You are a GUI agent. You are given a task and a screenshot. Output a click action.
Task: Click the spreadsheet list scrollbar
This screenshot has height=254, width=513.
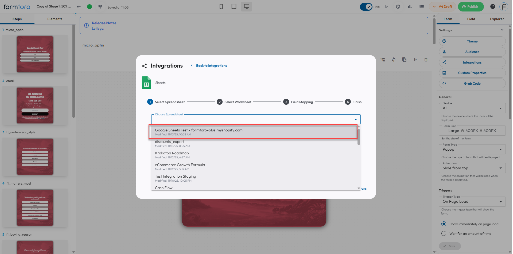(x=359, y=137)
